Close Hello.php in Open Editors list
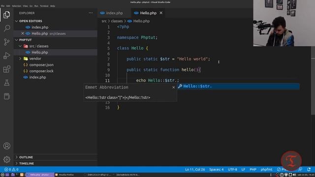 (x=23, y=33)
